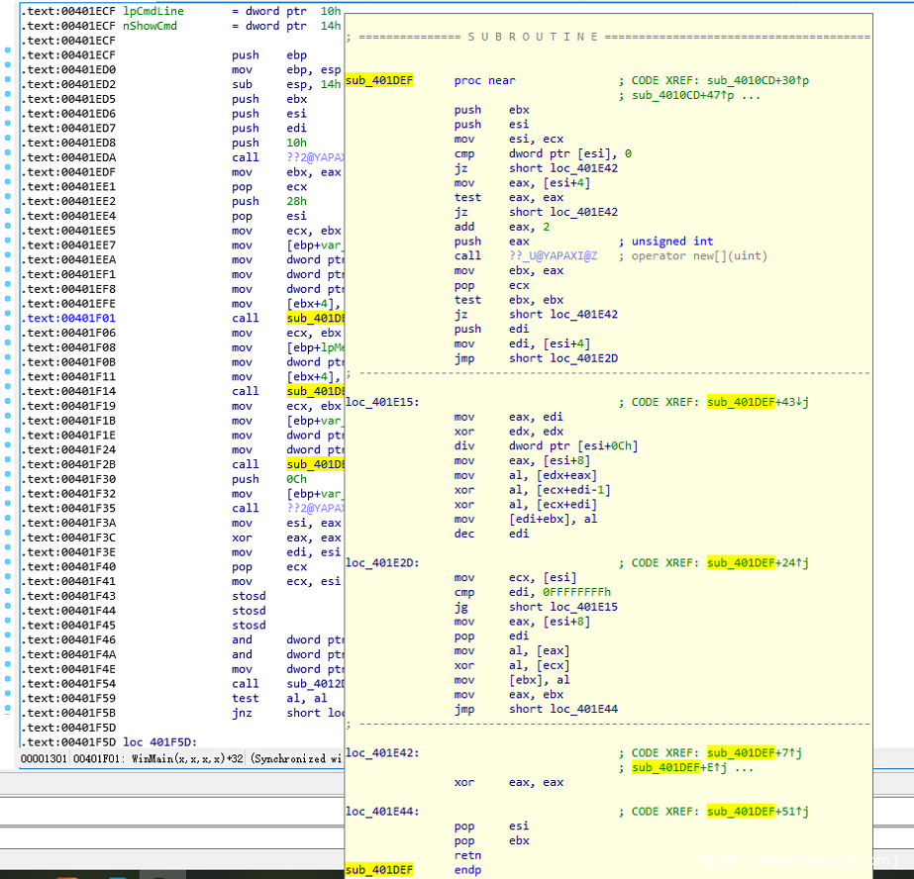Select the lpCmdLine variable name

[152, 11]
